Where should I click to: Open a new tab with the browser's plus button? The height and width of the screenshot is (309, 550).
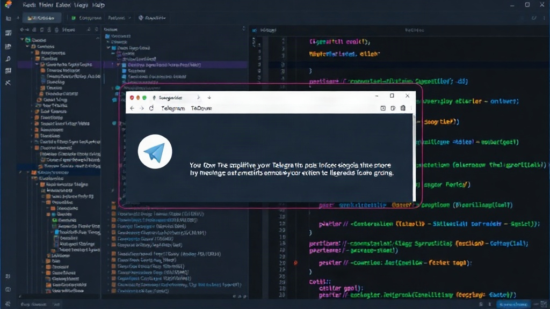pyautogui.click(x=209, y=98)
